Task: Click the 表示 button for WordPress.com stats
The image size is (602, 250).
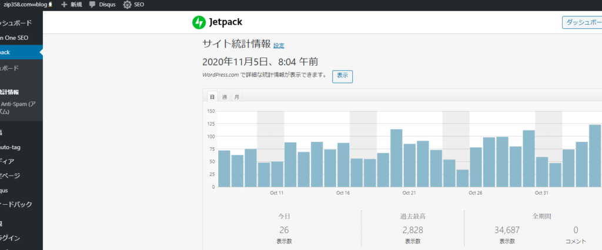Action: point(342,76)
